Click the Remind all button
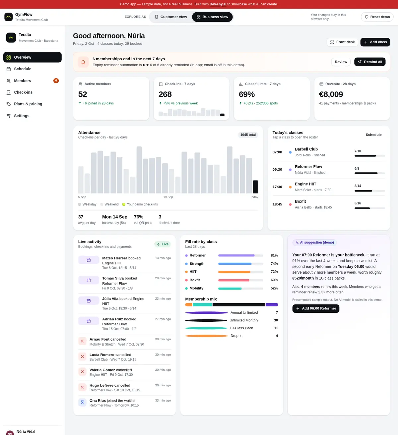The height and width of the screenshot is (435, 398). pyautogui.click(x=370, y=62)
